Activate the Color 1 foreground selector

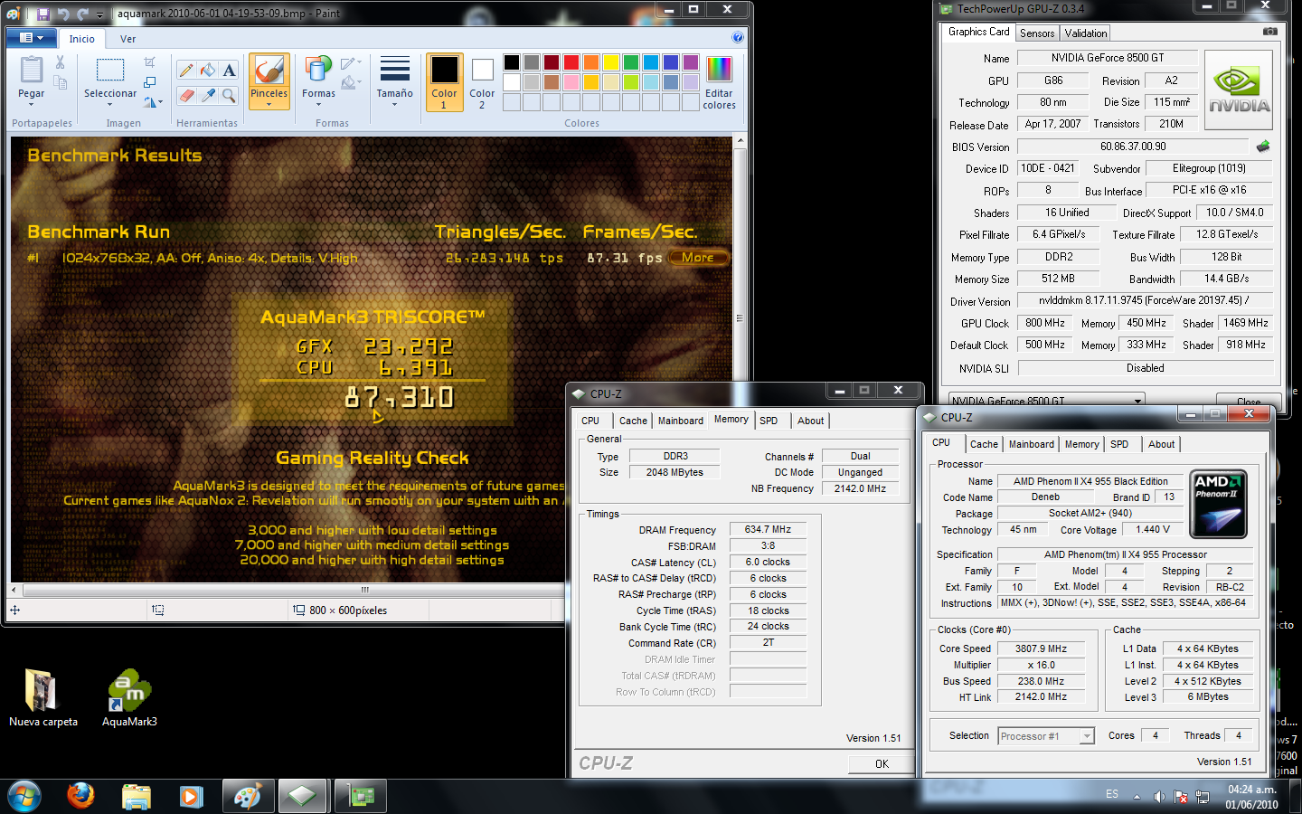(444, 82)
